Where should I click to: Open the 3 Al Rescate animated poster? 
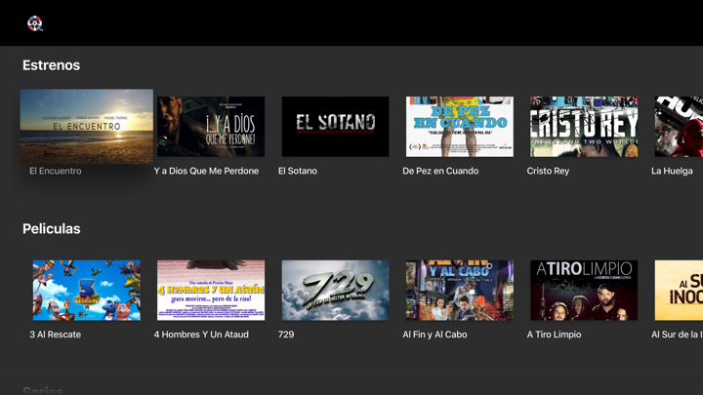87,291
